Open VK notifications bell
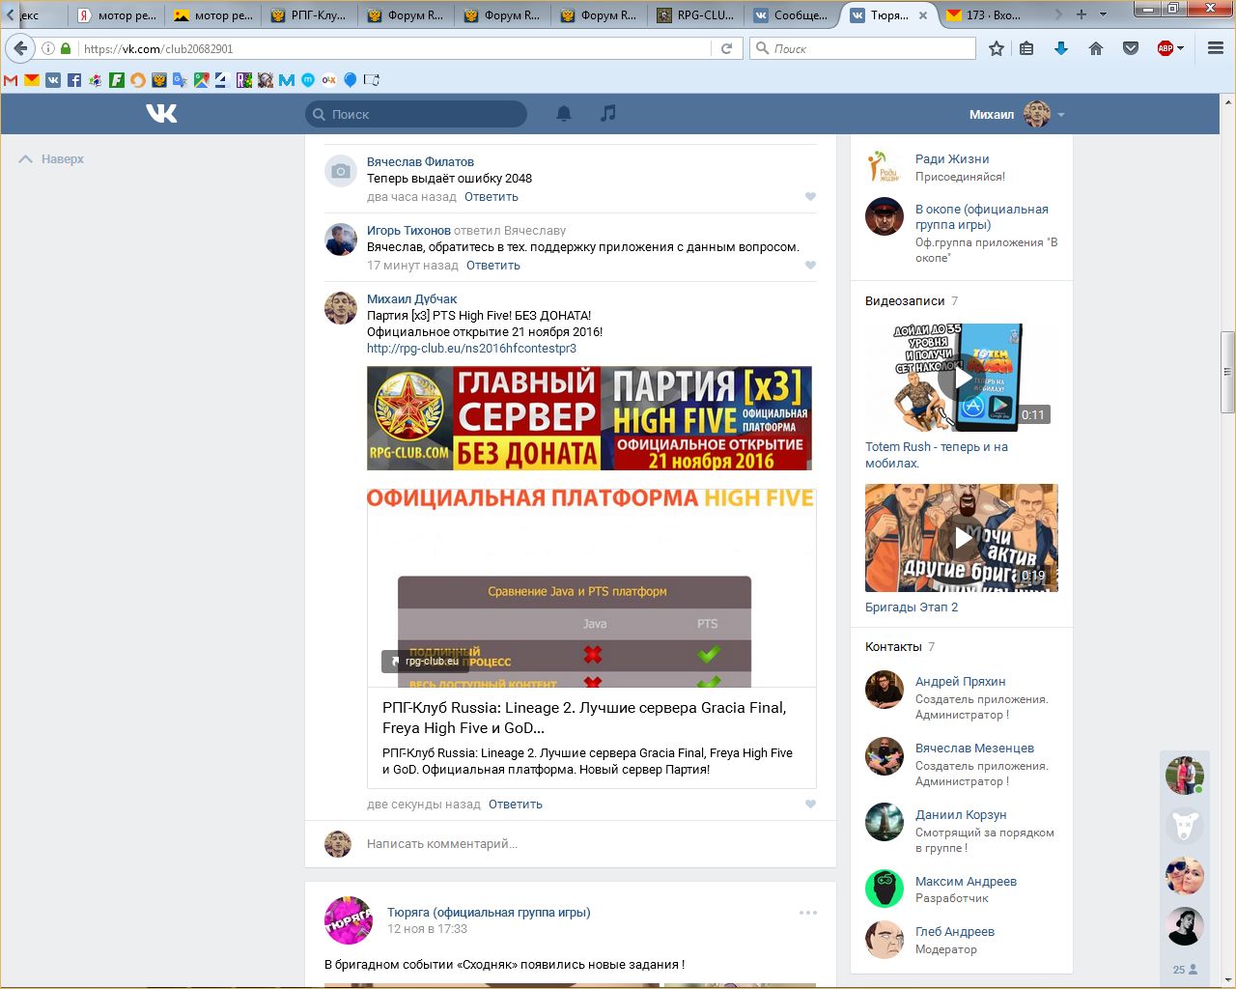This screenshot has width=1236, height=989. point(564,114)
